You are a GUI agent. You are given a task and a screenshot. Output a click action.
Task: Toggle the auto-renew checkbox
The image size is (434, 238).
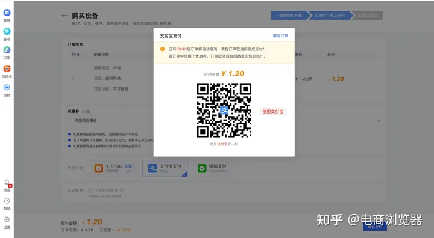[90, 191]
